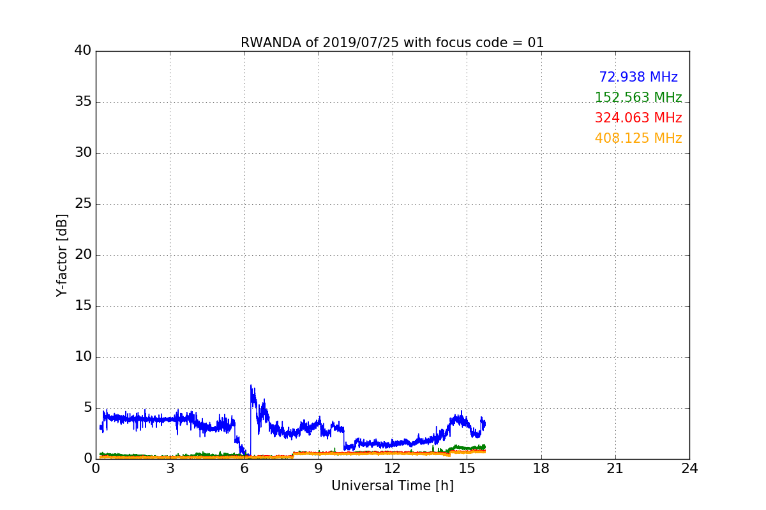766x510 pixels.
Task: Click the y-axis tick label '15'
Action: click(x=83, y=306)
